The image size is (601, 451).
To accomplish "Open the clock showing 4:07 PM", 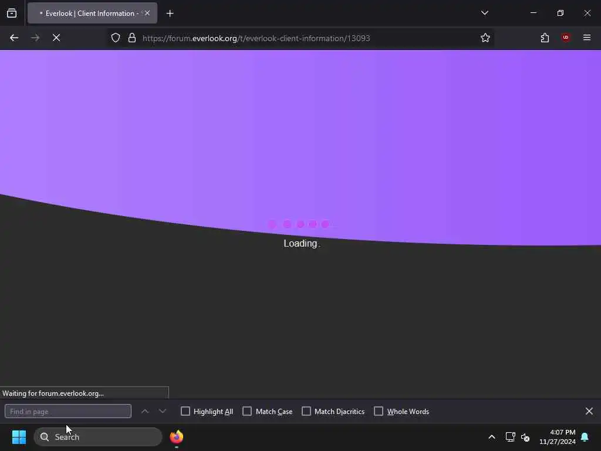I will pos(557,437).
